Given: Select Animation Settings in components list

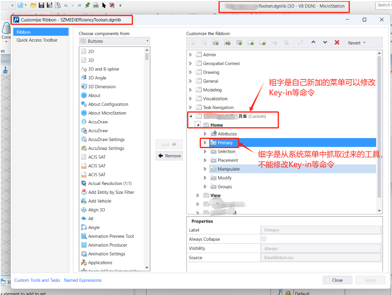Looking at the screenshot, I should [x=107, y=254].
